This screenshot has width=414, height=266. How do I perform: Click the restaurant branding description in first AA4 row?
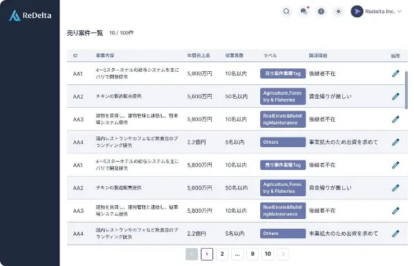pos(137,142)
